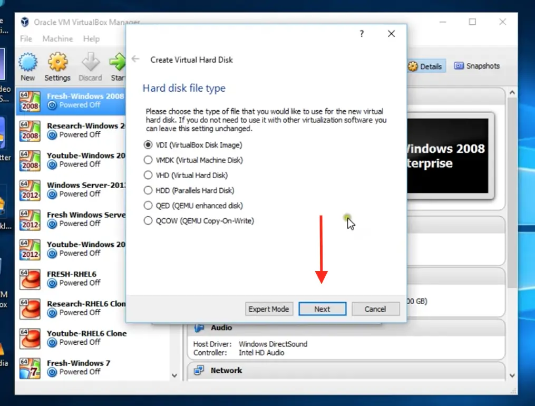
Task: Click the FRESH-RHEL6 red hat icon
Action: coord(30,279)
